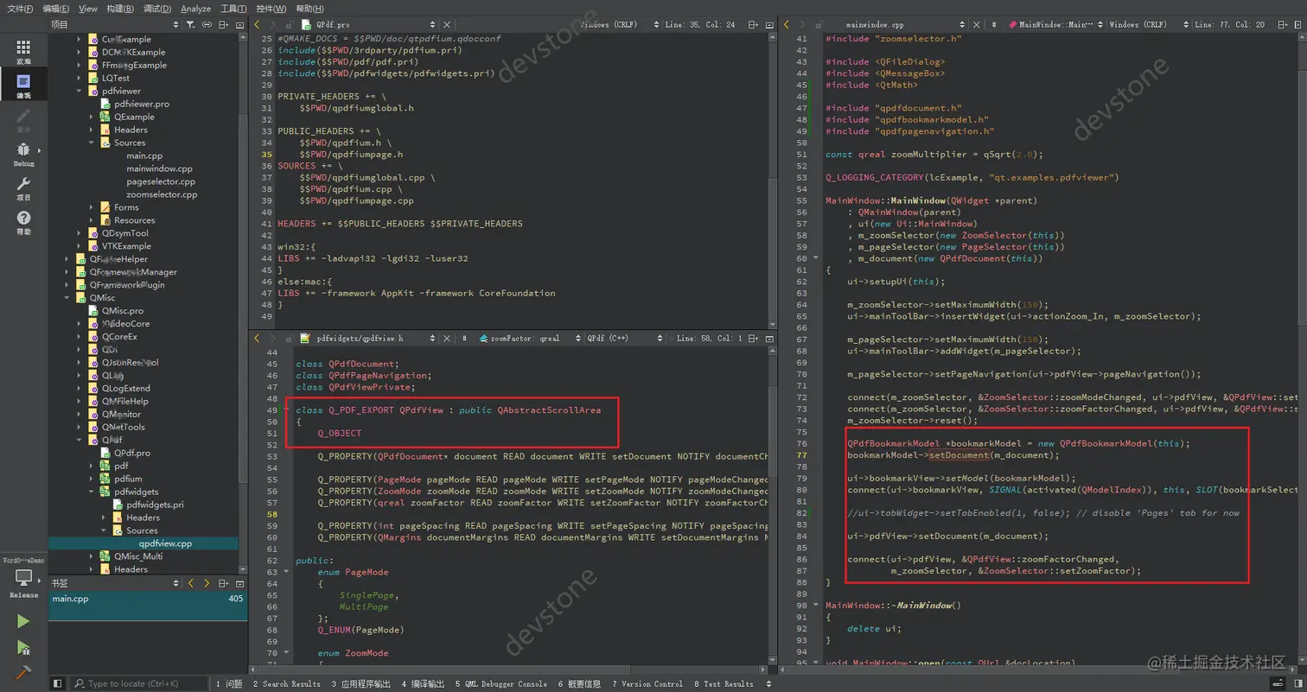The width and height of the screenshot is (1307, 692).
Task: Open the Help (帮助) mode
Action: [x=23, y=222]
